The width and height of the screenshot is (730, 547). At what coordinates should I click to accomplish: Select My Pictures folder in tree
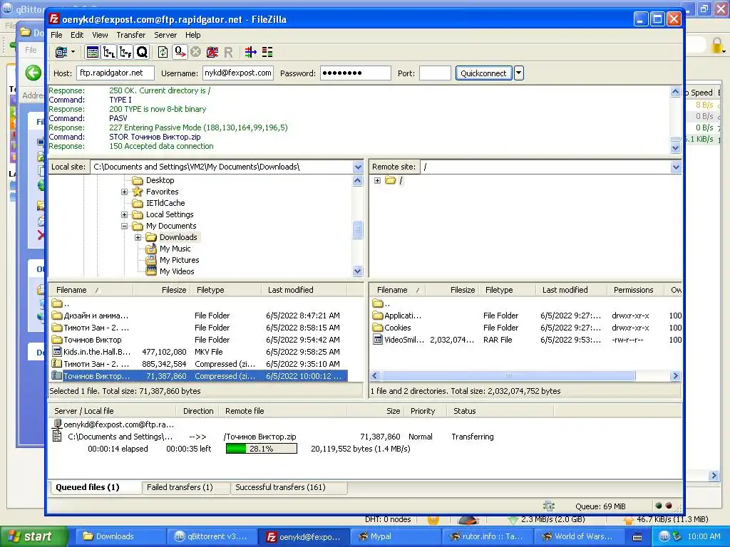[x=179, y=260]
